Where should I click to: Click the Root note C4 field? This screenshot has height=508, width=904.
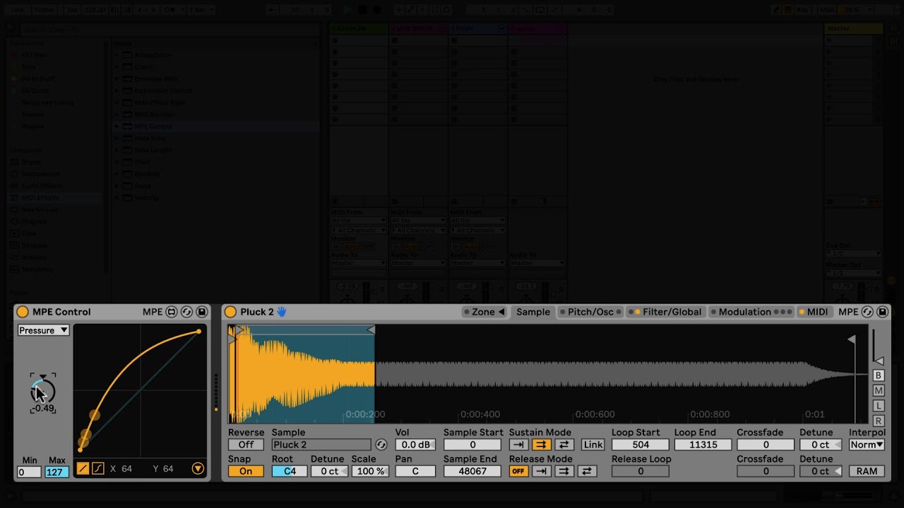pyautogui.click(x=290, y=471)
